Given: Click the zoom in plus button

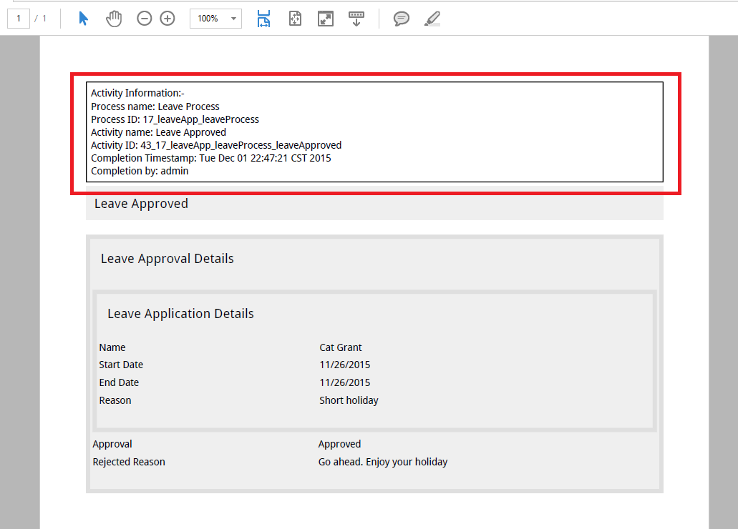Looking at the screenshot, I should point(167,19).
